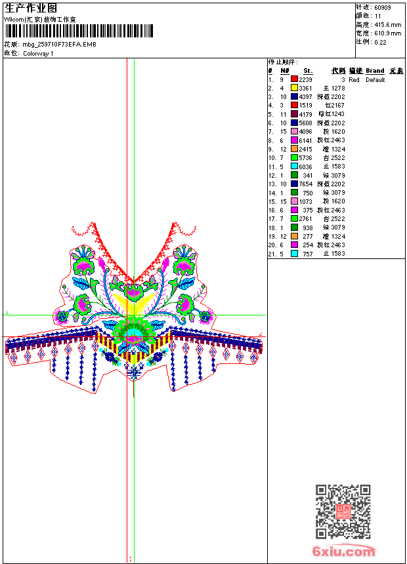Select the maroon swatch in stop row 5
The width and height of the screenshot is (407, 564).
[294, 114]
